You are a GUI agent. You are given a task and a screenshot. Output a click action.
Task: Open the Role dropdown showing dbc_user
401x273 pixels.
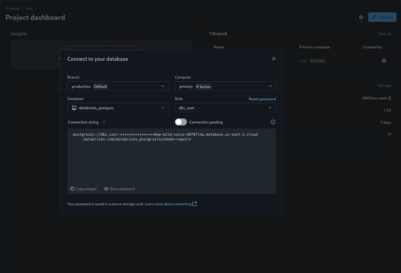pos(225,108)
